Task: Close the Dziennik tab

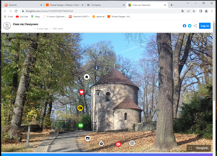Action: [41, 5]
